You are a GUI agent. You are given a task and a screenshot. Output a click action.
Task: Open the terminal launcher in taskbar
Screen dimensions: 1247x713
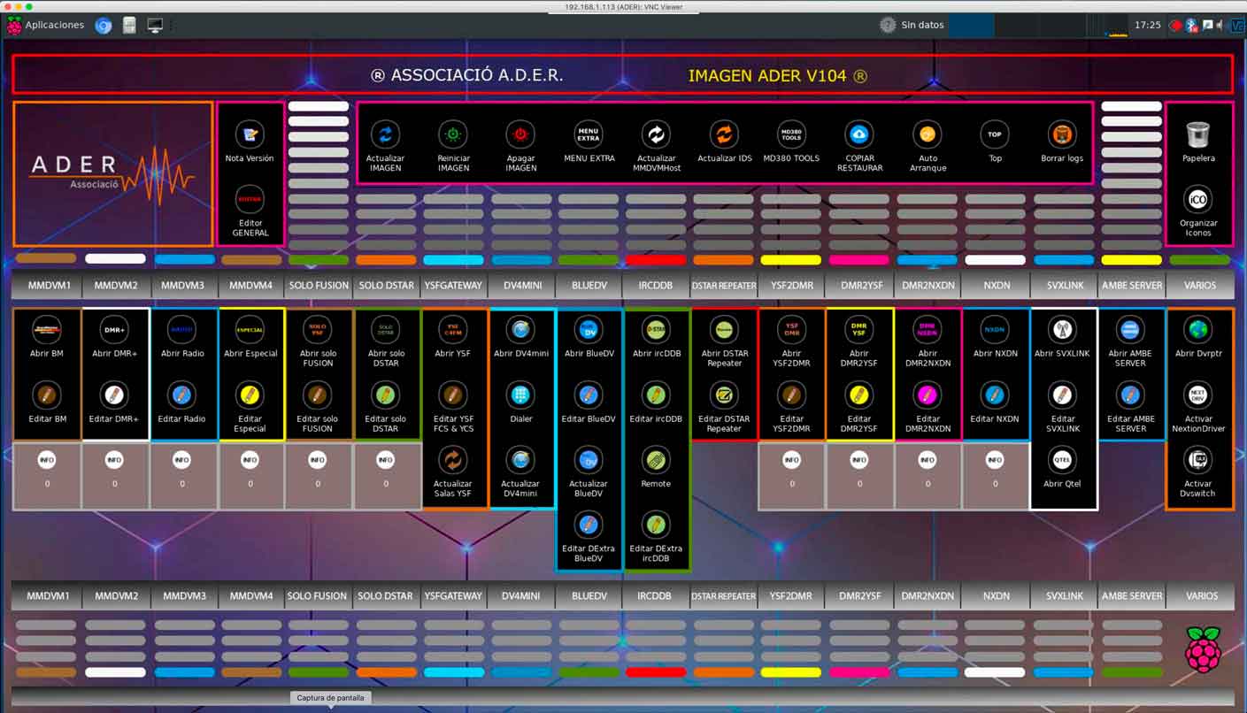[155, 26]
